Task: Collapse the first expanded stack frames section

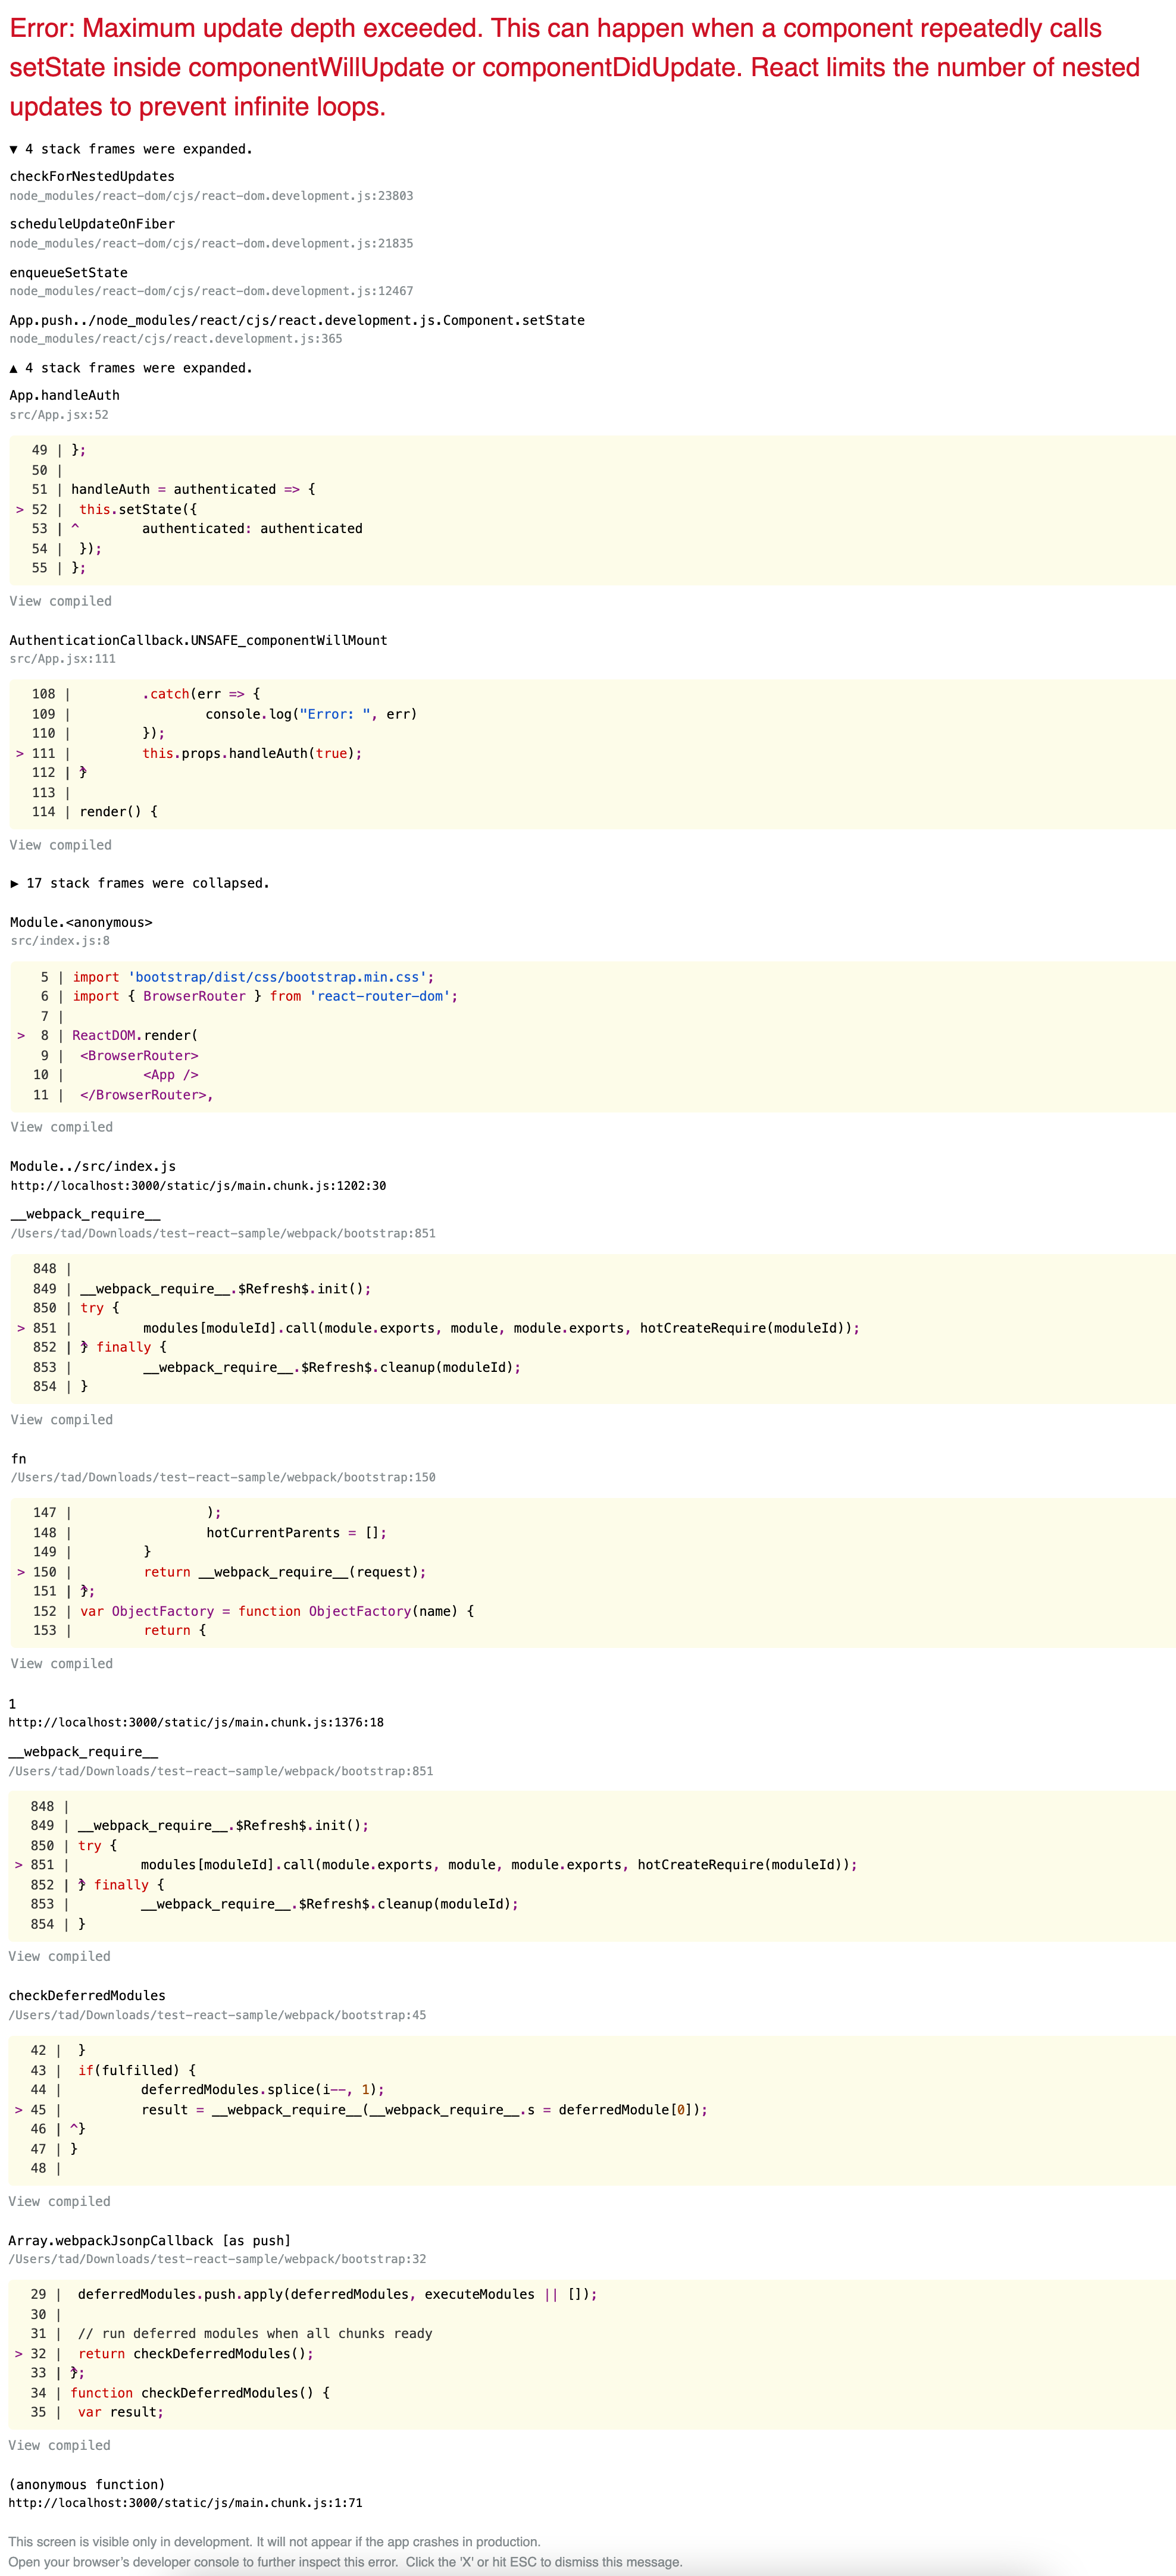Action: click(x=130, y=149)
